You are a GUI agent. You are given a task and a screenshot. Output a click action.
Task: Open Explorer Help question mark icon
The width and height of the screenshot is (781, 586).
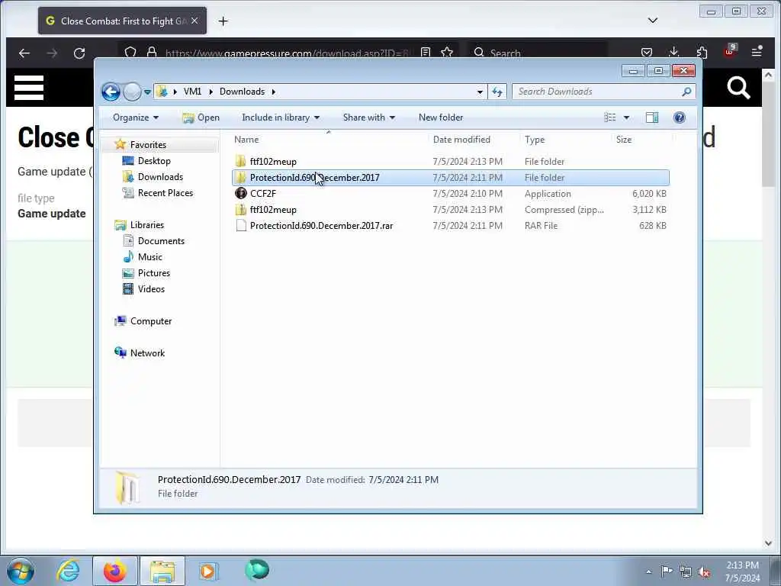[x=679, y=118]
